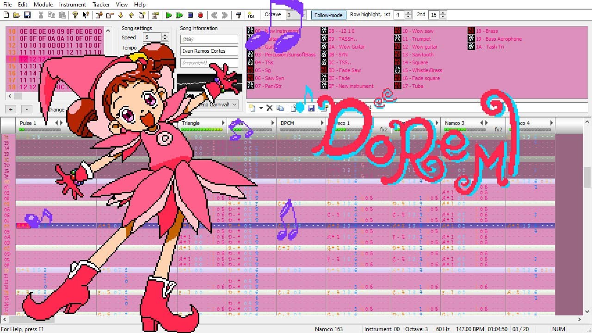592x333 pixels.
Task: Clone instrument icon under instrument list
Action: [x=280, y=108]
